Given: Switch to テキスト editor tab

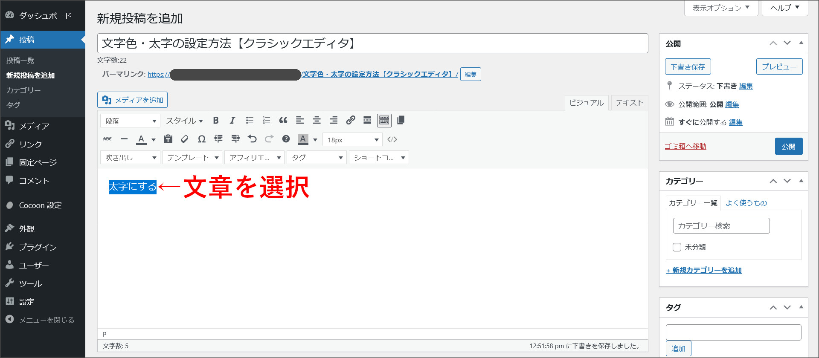Looking at the screenshot, I should (x=630, y=103).
